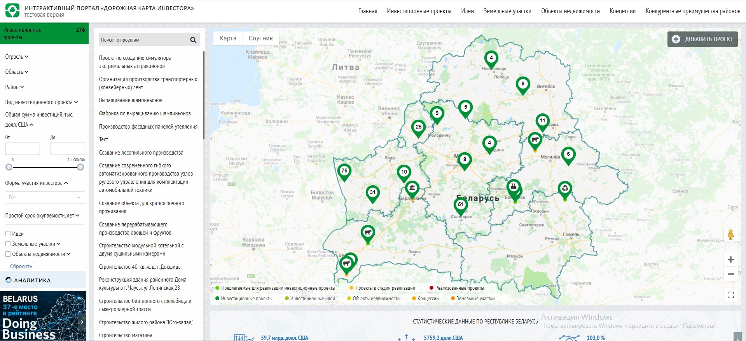The height and width of the screenshot is (341, 746).
Task: Click minimum investment slider handle
Action: 9,167
